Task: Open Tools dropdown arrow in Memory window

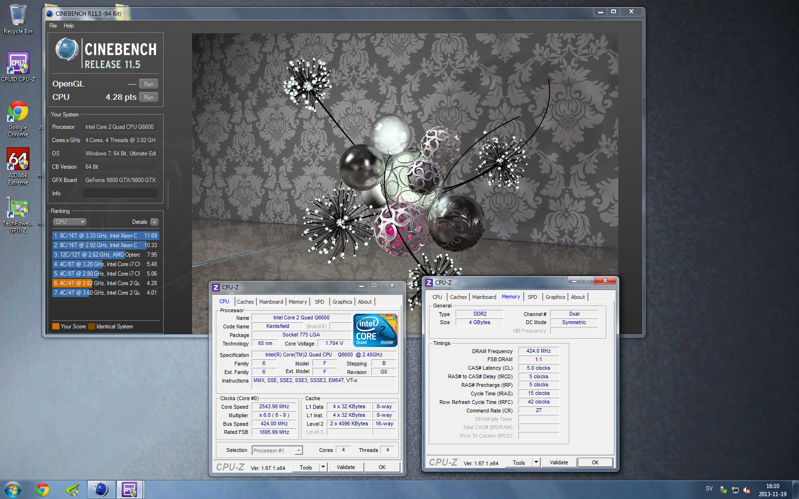Action: coord(536,462)
